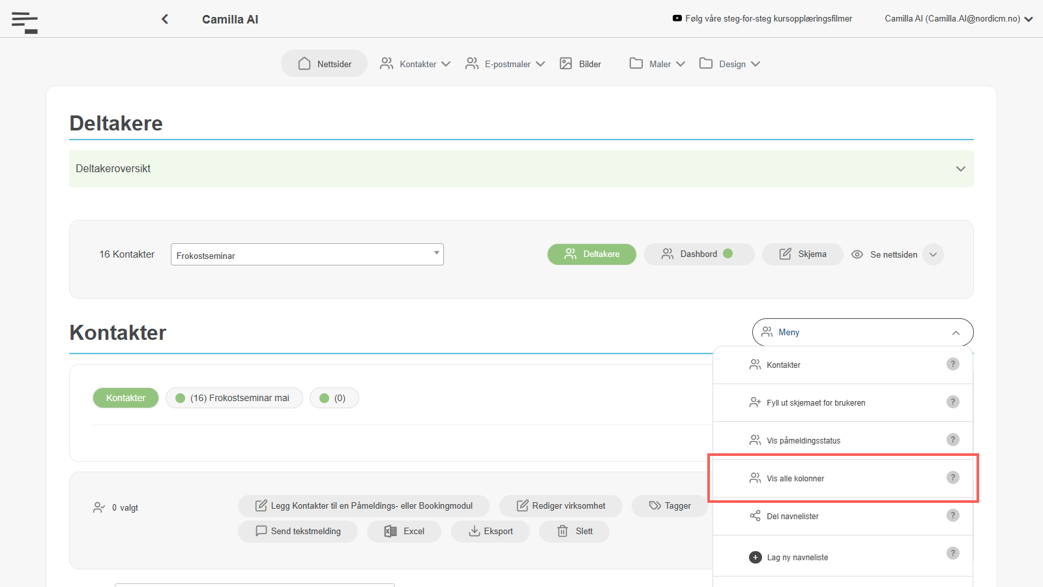Open help icon for Fyll ut skjemaet

[x=953, y=402]
